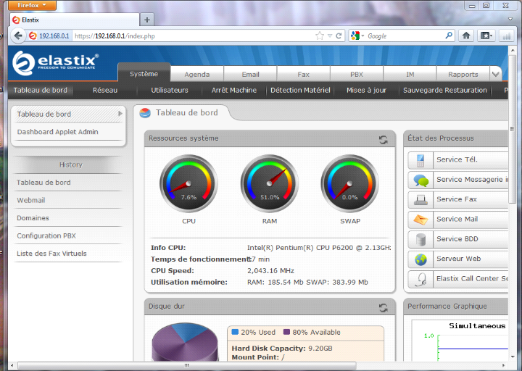Image resolution: width=522 pixels, height=371 pixels.
Task: Click the Service Tél. phone icon
Action: (420, 160)
